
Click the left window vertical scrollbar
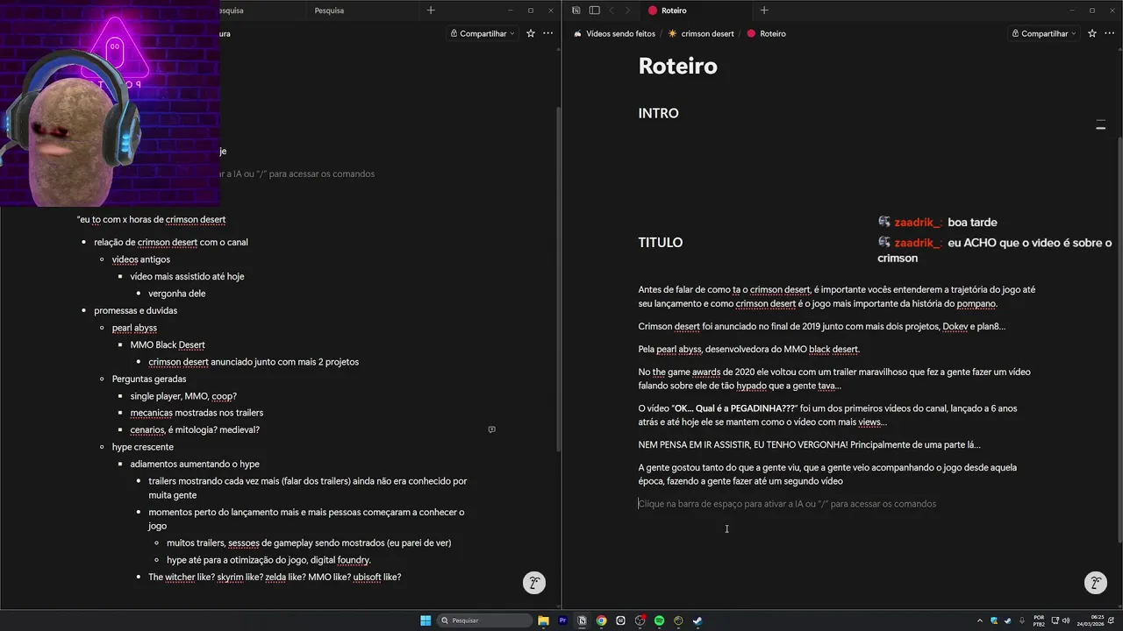(558, 280)
